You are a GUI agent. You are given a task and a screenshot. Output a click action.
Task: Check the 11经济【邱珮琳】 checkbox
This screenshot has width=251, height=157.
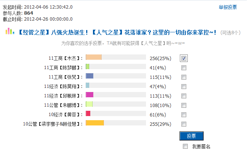pos(184,96)
